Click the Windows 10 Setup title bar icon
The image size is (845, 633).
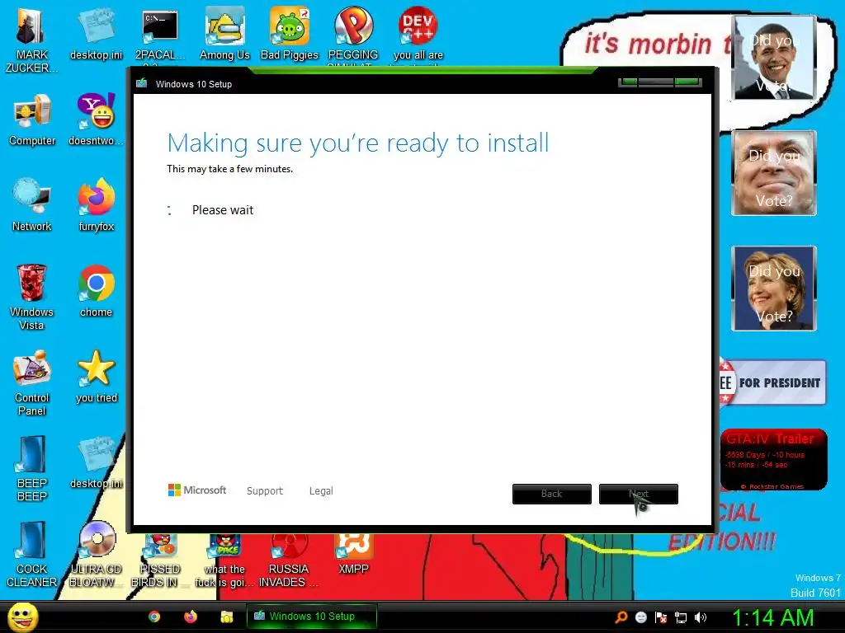(x=142, y=83)
